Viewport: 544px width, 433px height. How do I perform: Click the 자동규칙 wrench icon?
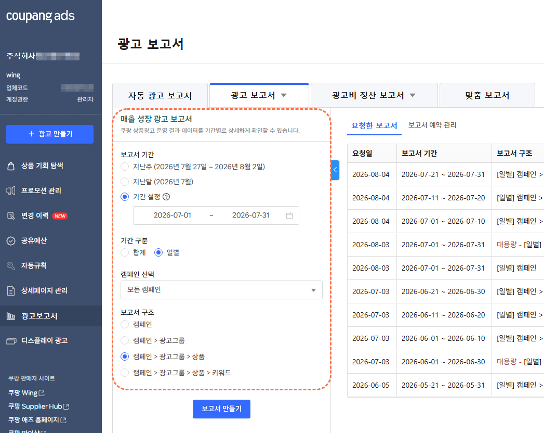pos(11,266)
